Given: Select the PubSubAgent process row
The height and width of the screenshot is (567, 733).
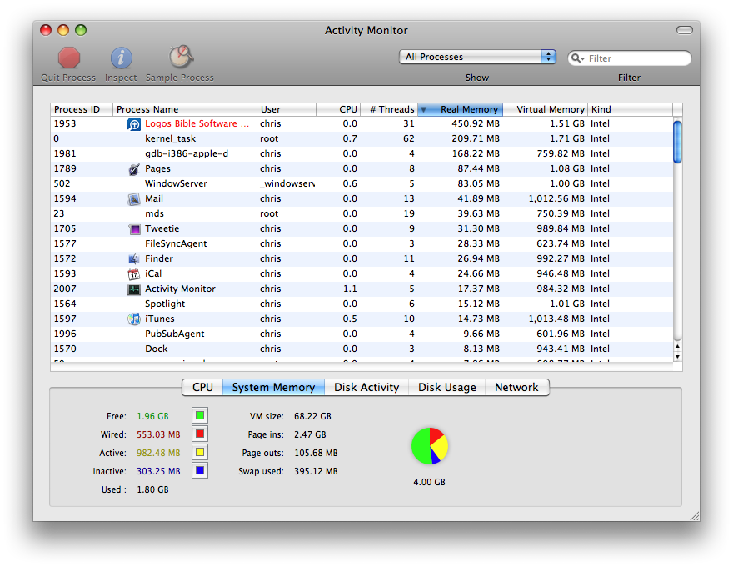Looking at the screenshot, I should pos(362,334).
